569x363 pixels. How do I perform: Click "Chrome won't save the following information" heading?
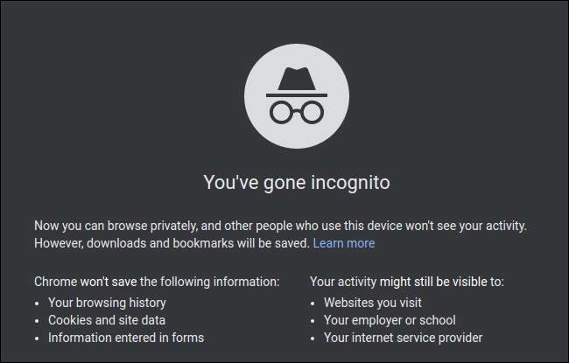157,282
